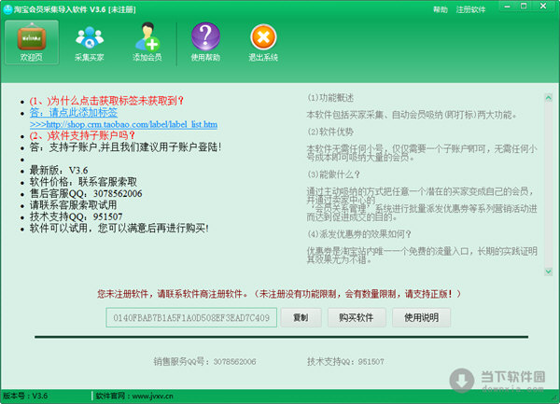Click the 复制 copy button
The height and width of the screenshot is (404, 560).
[x=301, y=317]
